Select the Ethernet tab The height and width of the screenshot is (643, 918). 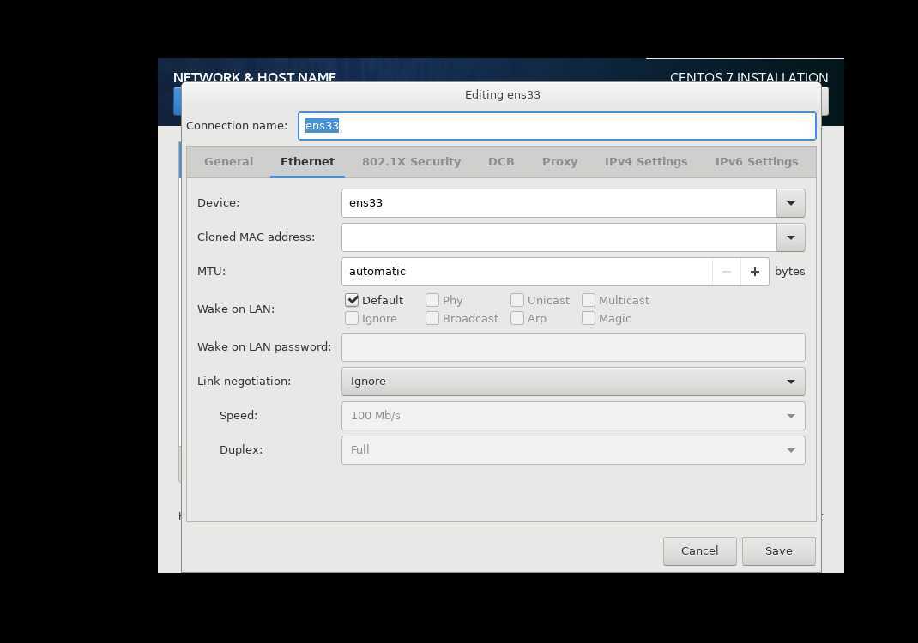(307, 162)
